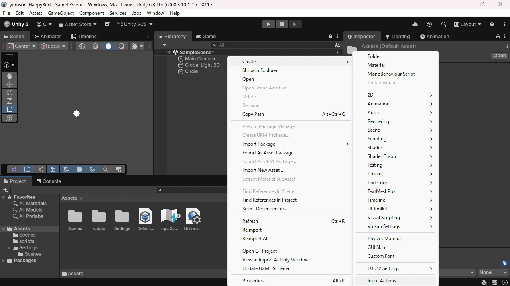Open the GameObject menu
Image resolution: width=510 pixels, height=286 pixels.
(61, 13)
